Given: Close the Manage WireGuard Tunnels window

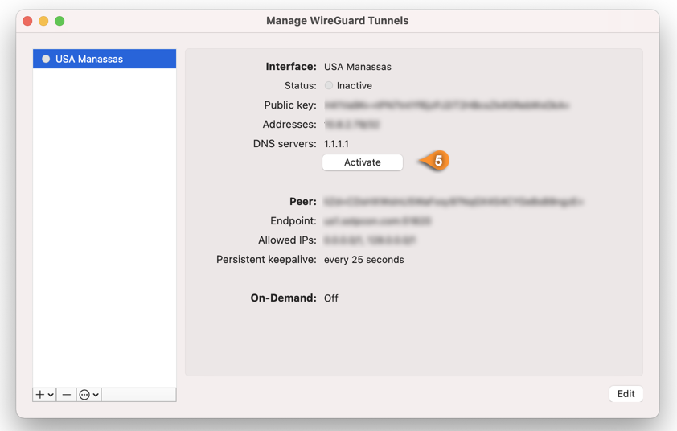Looking at the screenshot, I should [27, 21].
